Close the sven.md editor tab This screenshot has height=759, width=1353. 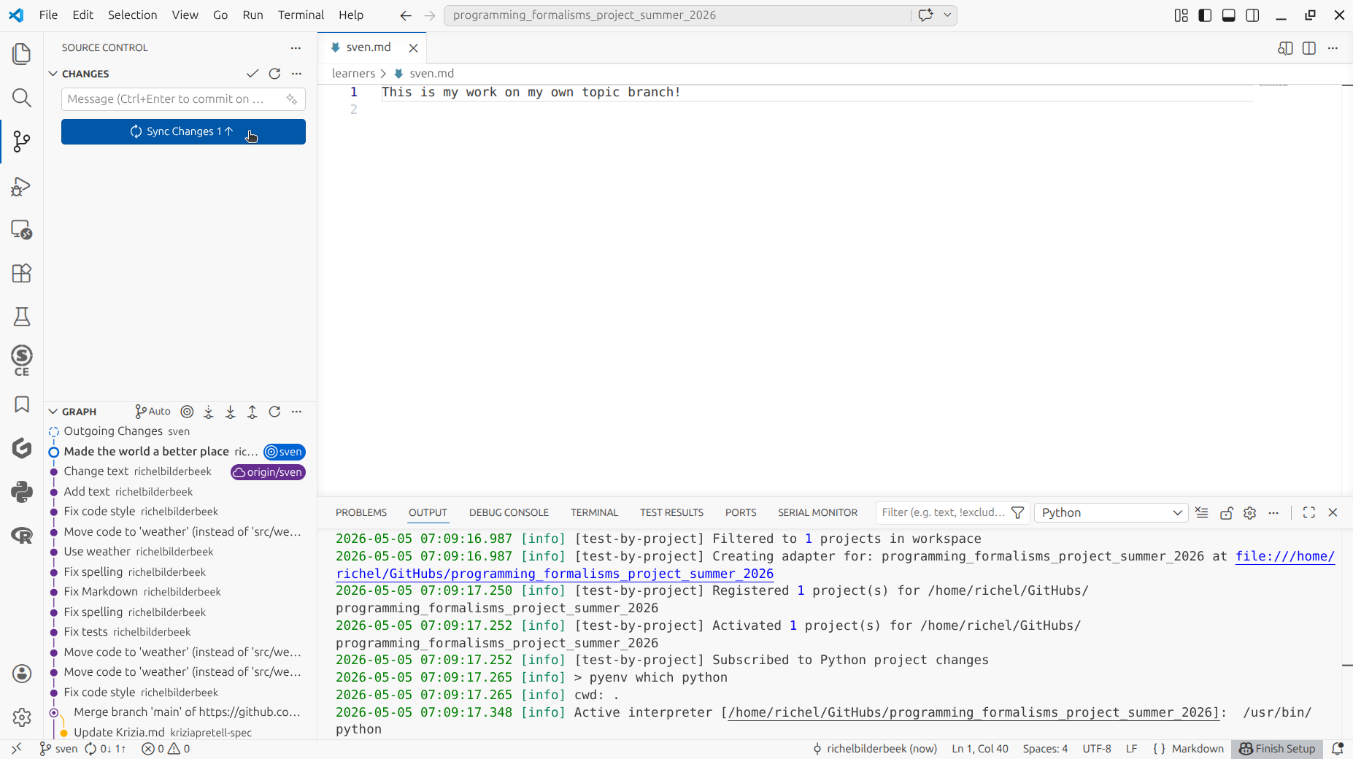point(413,48)
